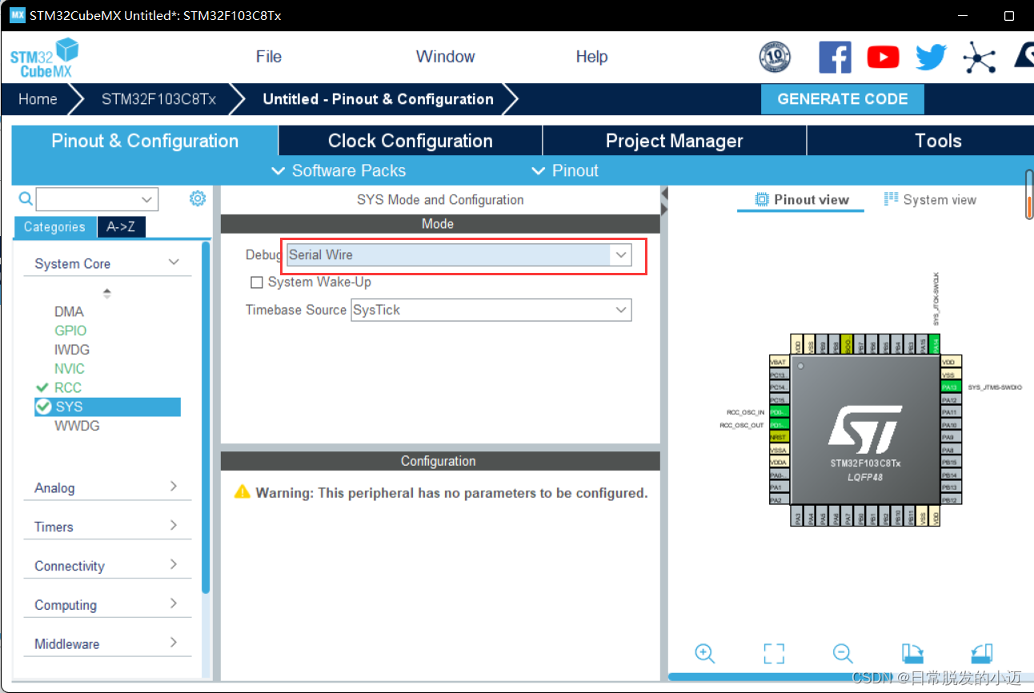1034x693 pixels.
Task: Switch to the Clock Configuration tab
Action: (x=411, y=141)
